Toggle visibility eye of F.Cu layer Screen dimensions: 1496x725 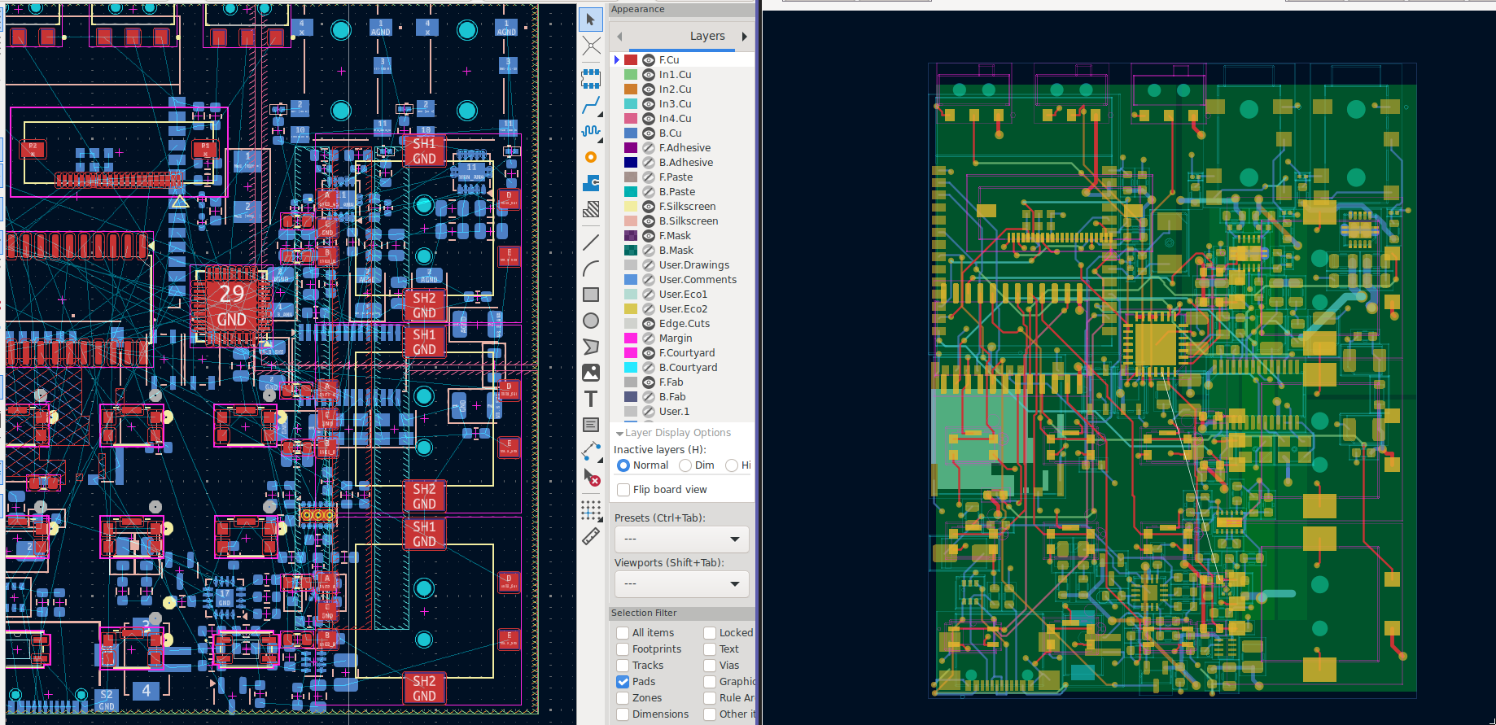649,60
